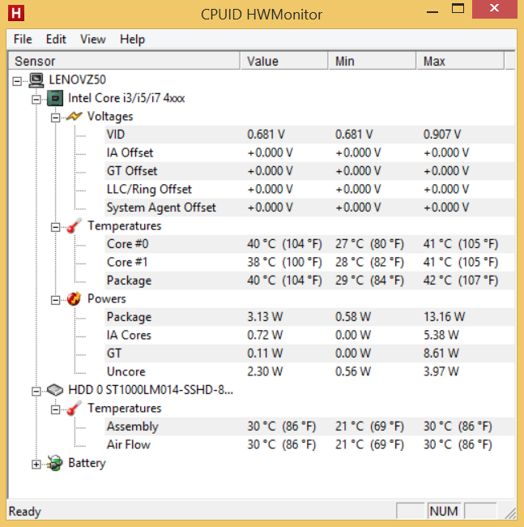Click the CPUID HWMonitor title bar
The width and height of the screenshot is (524, 527).
[261, 15]
